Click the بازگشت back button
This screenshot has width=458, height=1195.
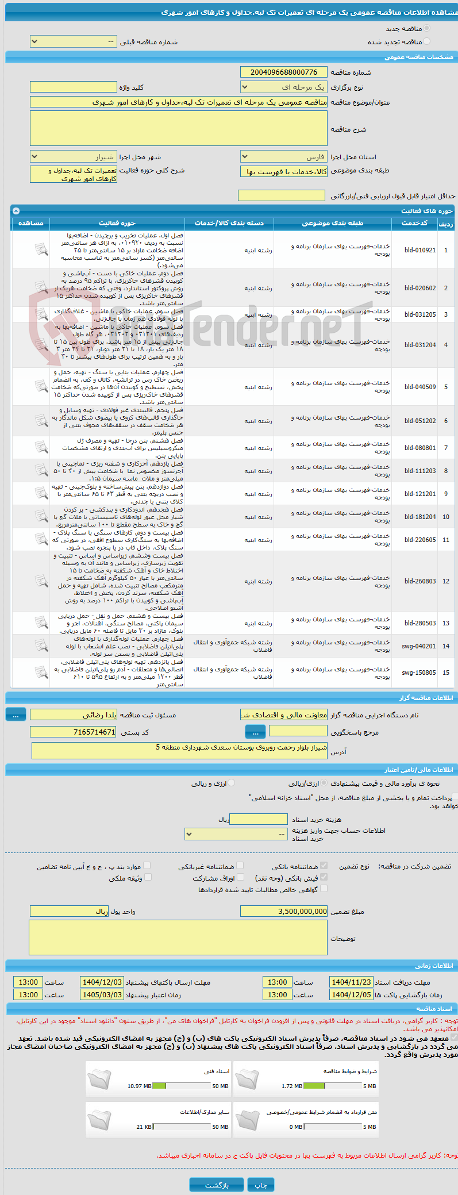[x=217, y=1185]
